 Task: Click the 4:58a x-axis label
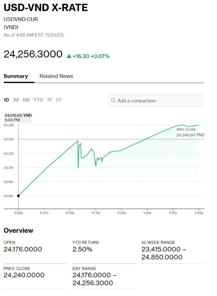198,213
